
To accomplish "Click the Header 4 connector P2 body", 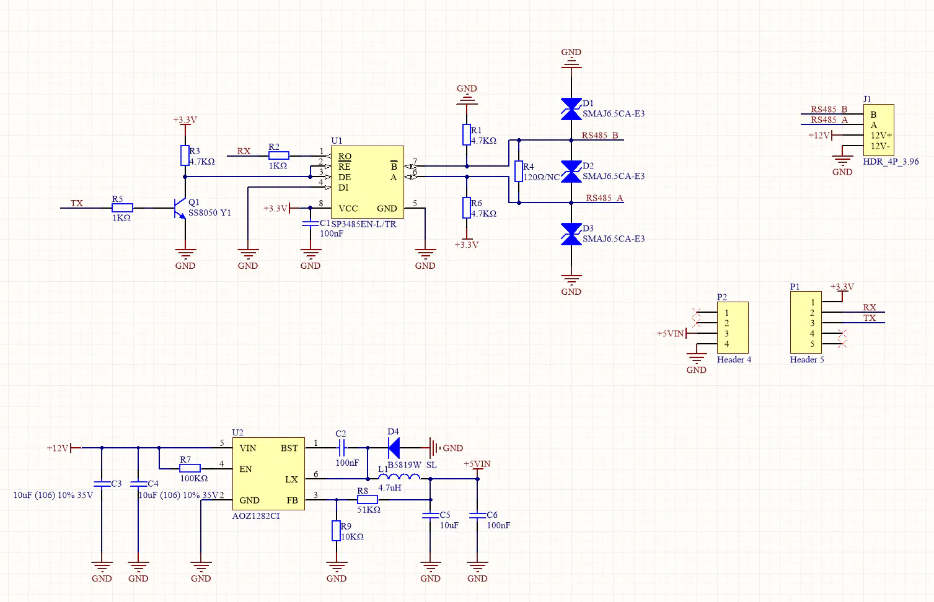I will pyautogui.click(x=733, y=328).
